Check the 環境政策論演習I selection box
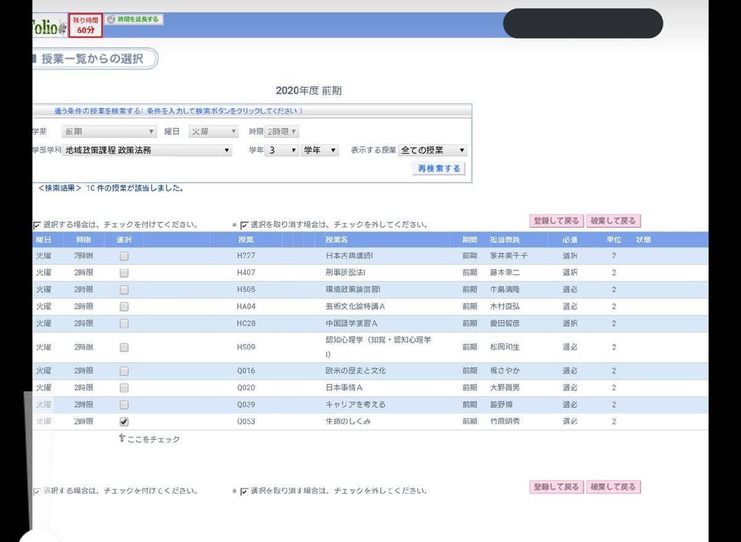Screen dimensions: 741x542 point(124,290)
